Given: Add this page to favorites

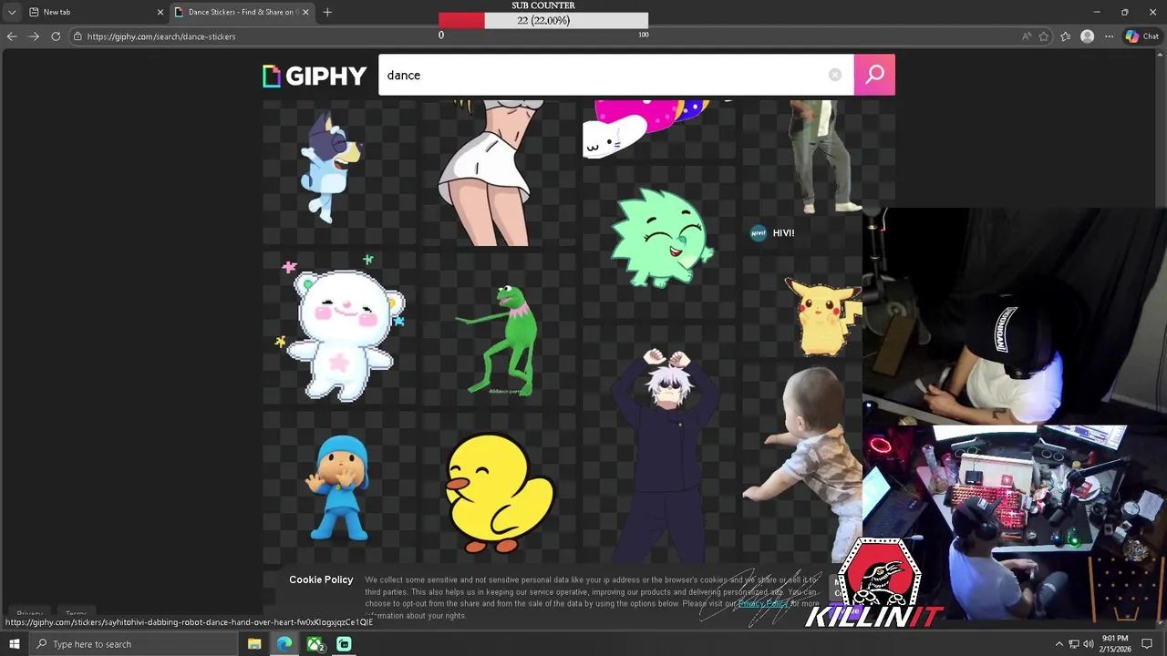Looking at the screenshot, I should (1044, 36).
